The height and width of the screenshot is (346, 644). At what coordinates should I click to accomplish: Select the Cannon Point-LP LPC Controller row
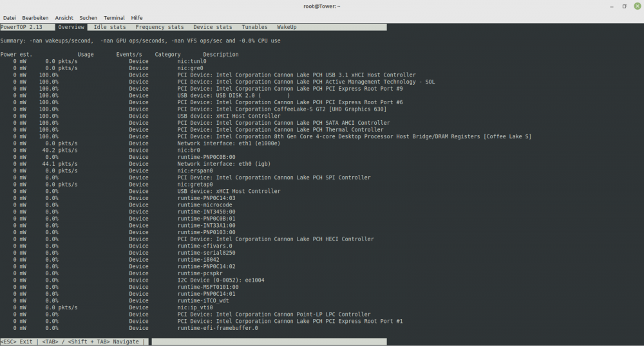point(192,314)
